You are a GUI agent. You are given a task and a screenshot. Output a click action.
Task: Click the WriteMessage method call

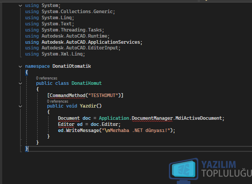pos(82,130)
